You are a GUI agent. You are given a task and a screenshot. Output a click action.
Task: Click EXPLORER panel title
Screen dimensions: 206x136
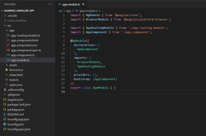coord(10,4)
